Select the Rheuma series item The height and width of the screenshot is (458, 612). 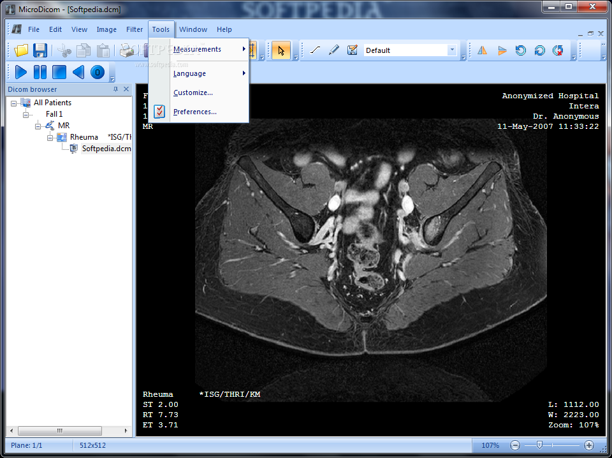pyautogui.click(x=84, y=137)
